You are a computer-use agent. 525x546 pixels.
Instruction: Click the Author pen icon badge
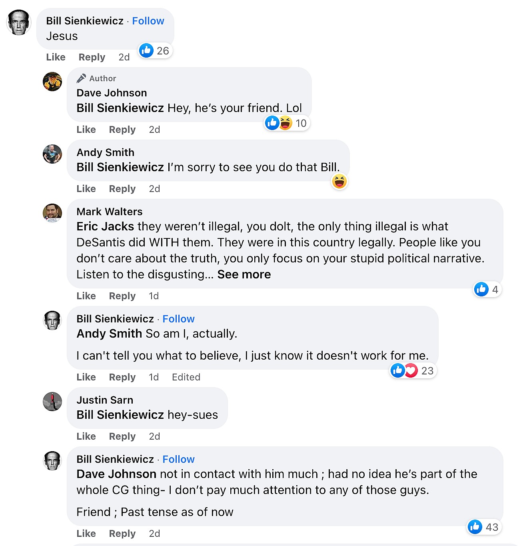82,78
